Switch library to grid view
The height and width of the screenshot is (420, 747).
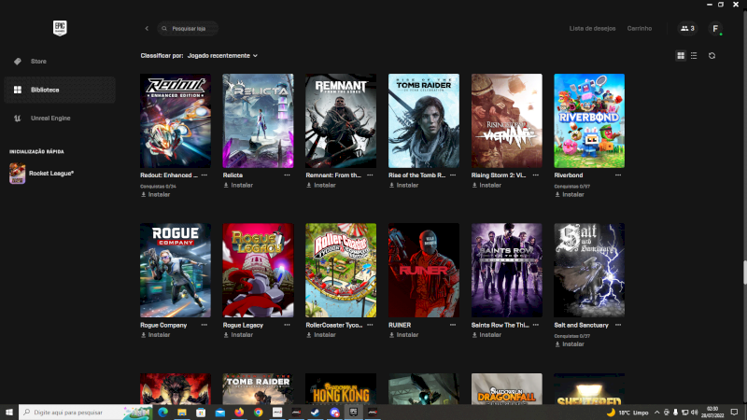(681, 56)
